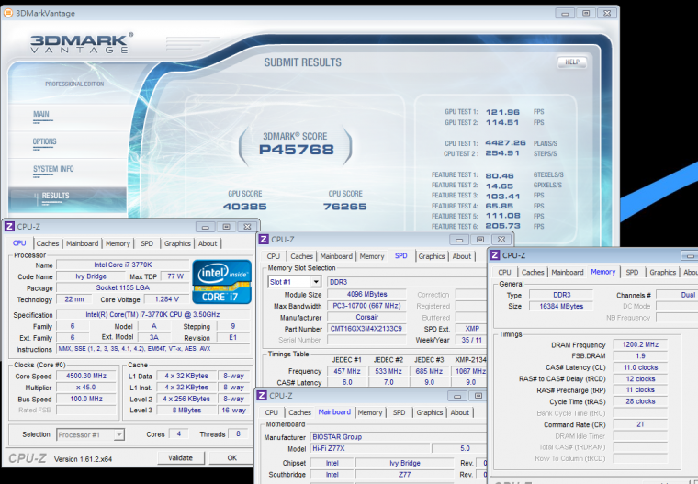
Task: Switch to Caches tab in the CPU tab window
Action: (x=48, y=243)
